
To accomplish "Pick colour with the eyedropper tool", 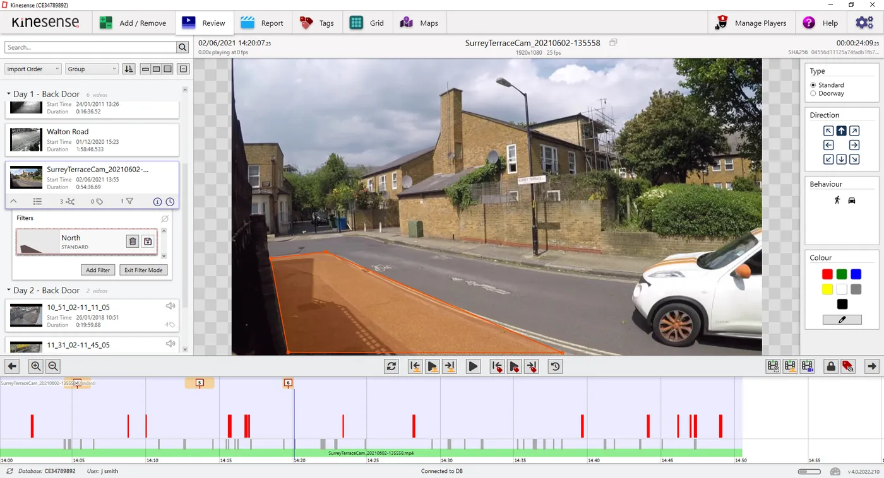I will pos(842,320).
